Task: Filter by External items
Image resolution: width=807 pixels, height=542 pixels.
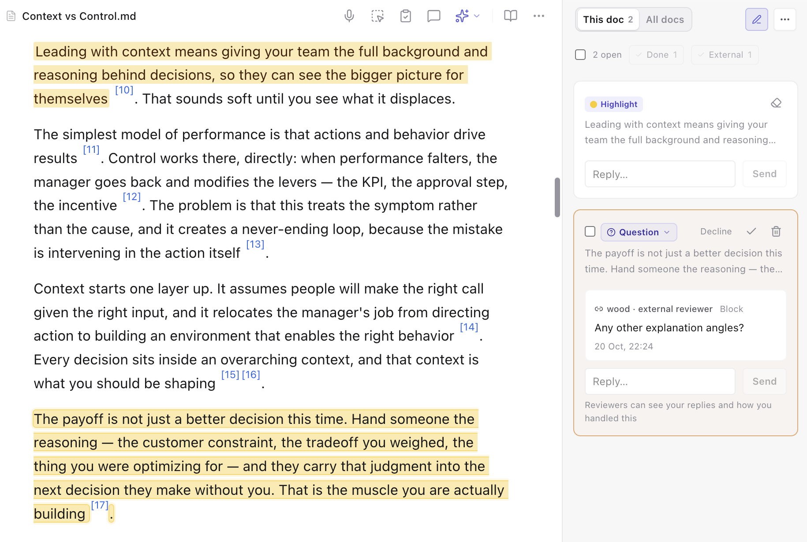Action: (725, 55)
